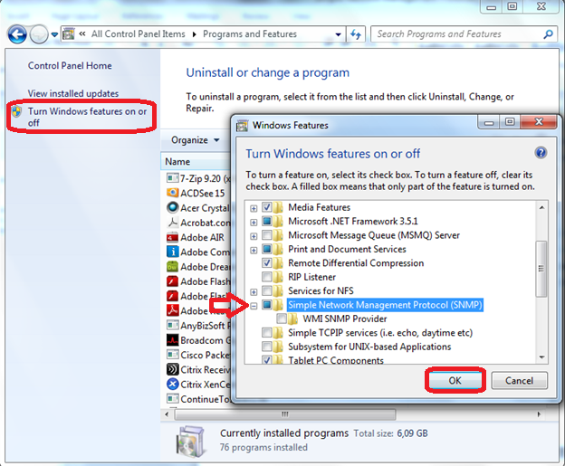Expand the Print and Document Services node
This screenshot has height=466, width=565.
click(x=254, y=250)
